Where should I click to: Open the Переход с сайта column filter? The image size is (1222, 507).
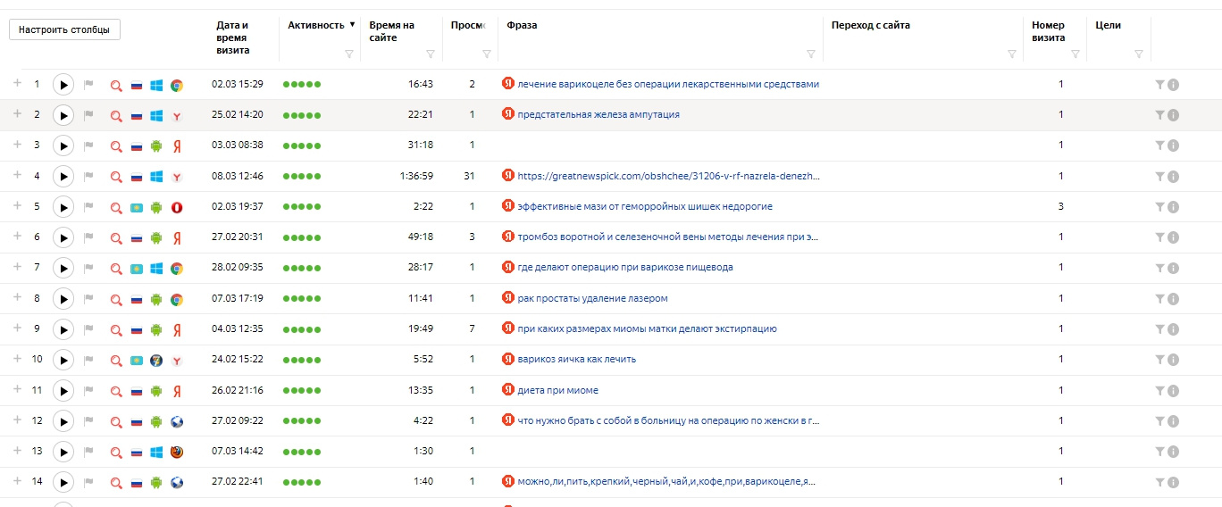1012,54
